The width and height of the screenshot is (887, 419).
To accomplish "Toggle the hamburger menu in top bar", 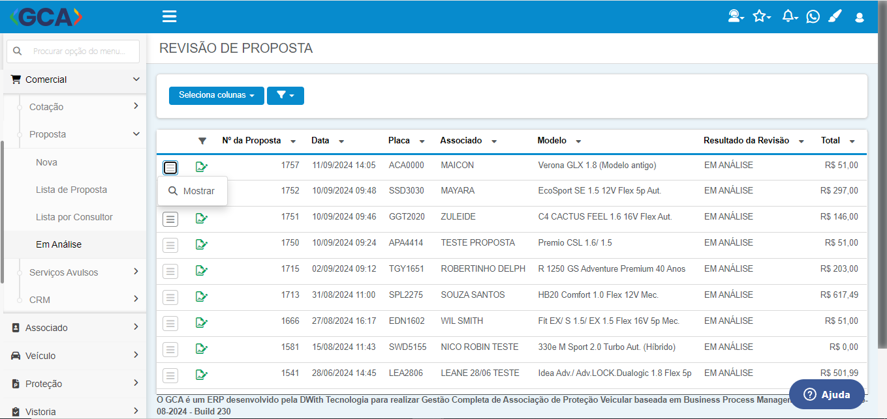I will tap(170, 16).
